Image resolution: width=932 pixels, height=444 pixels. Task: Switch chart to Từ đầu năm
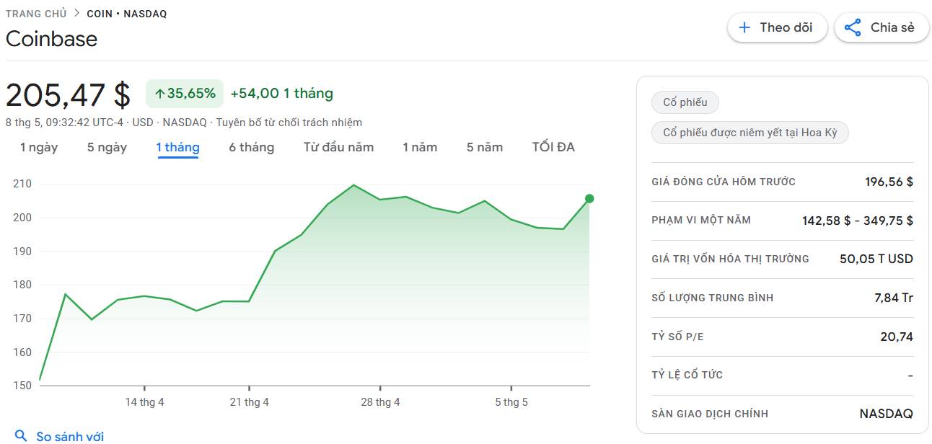338,147
